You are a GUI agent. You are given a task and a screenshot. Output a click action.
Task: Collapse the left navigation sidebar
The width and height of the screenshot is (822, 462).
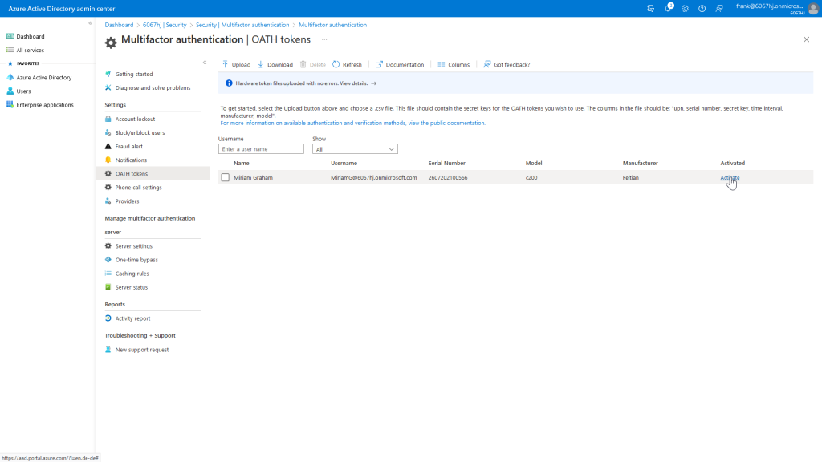pyautogui.click(x=90, y=23)
